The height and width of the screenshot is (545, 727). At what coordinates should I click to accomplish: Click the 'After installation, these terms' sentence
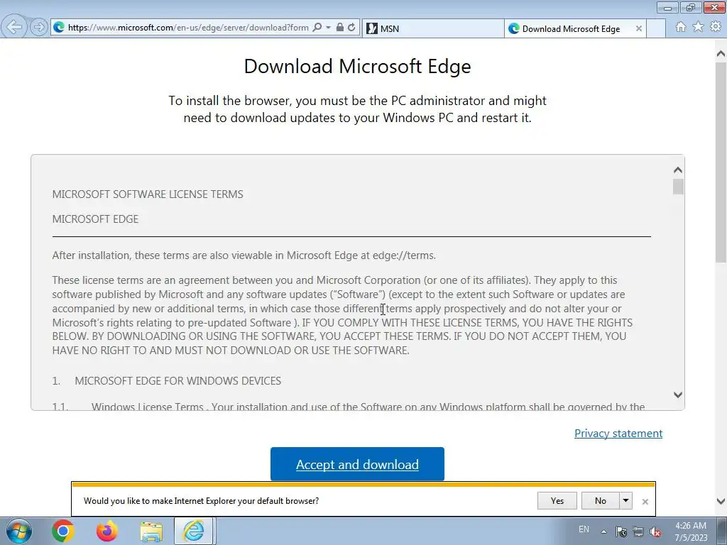tap(244, 255)
